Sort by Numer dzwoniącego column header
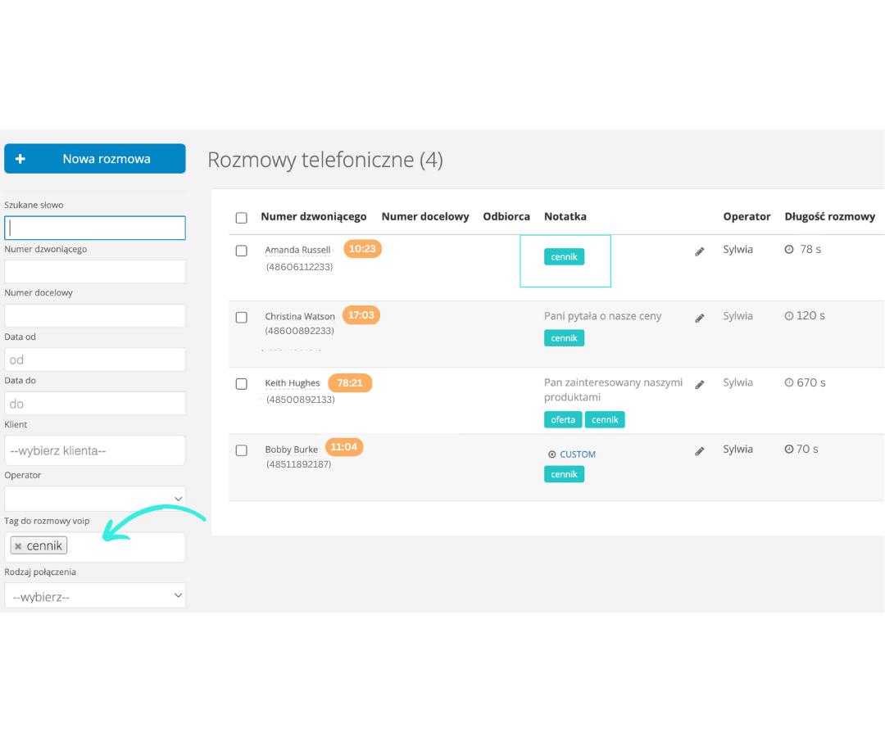The image size is (885, 737). click(313, 217)
